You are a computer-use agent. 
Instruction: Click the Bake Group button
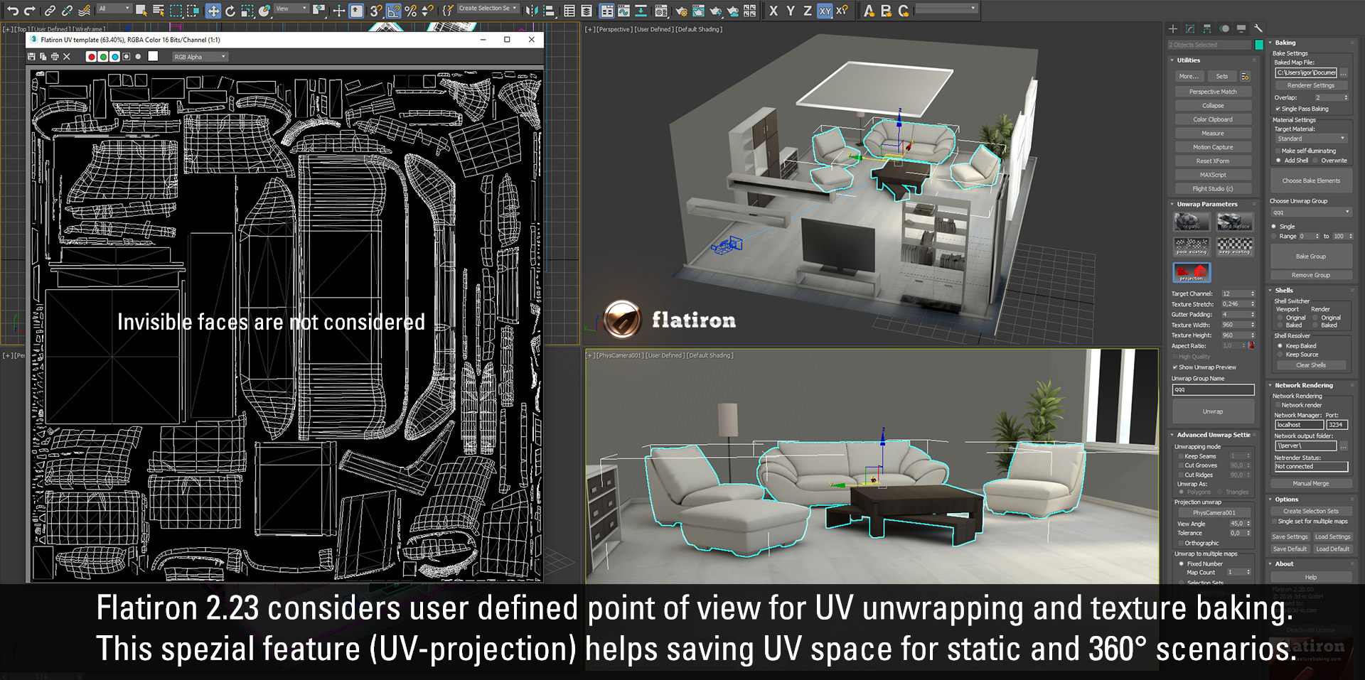pyautogui.click(x=1311, y=257)
